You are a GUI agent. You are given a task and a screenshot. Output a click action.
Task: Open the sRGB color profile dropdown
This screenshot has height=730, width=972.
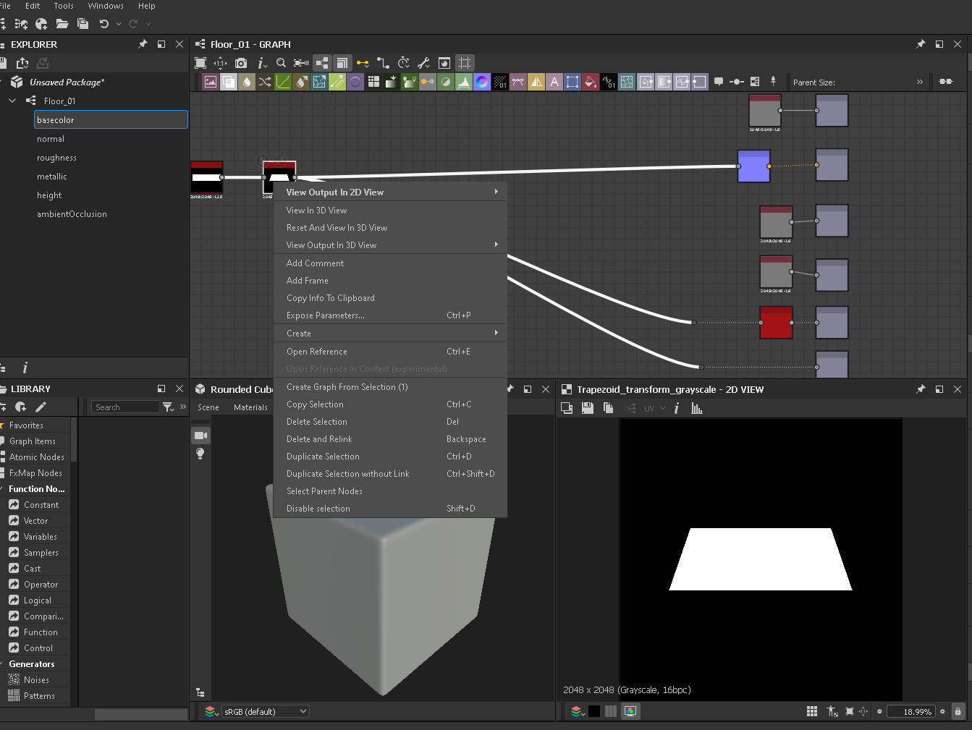[266, 711]
